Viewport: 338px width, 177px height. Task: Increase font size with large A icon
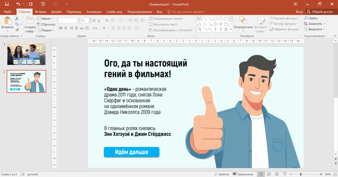coord(94,20)
